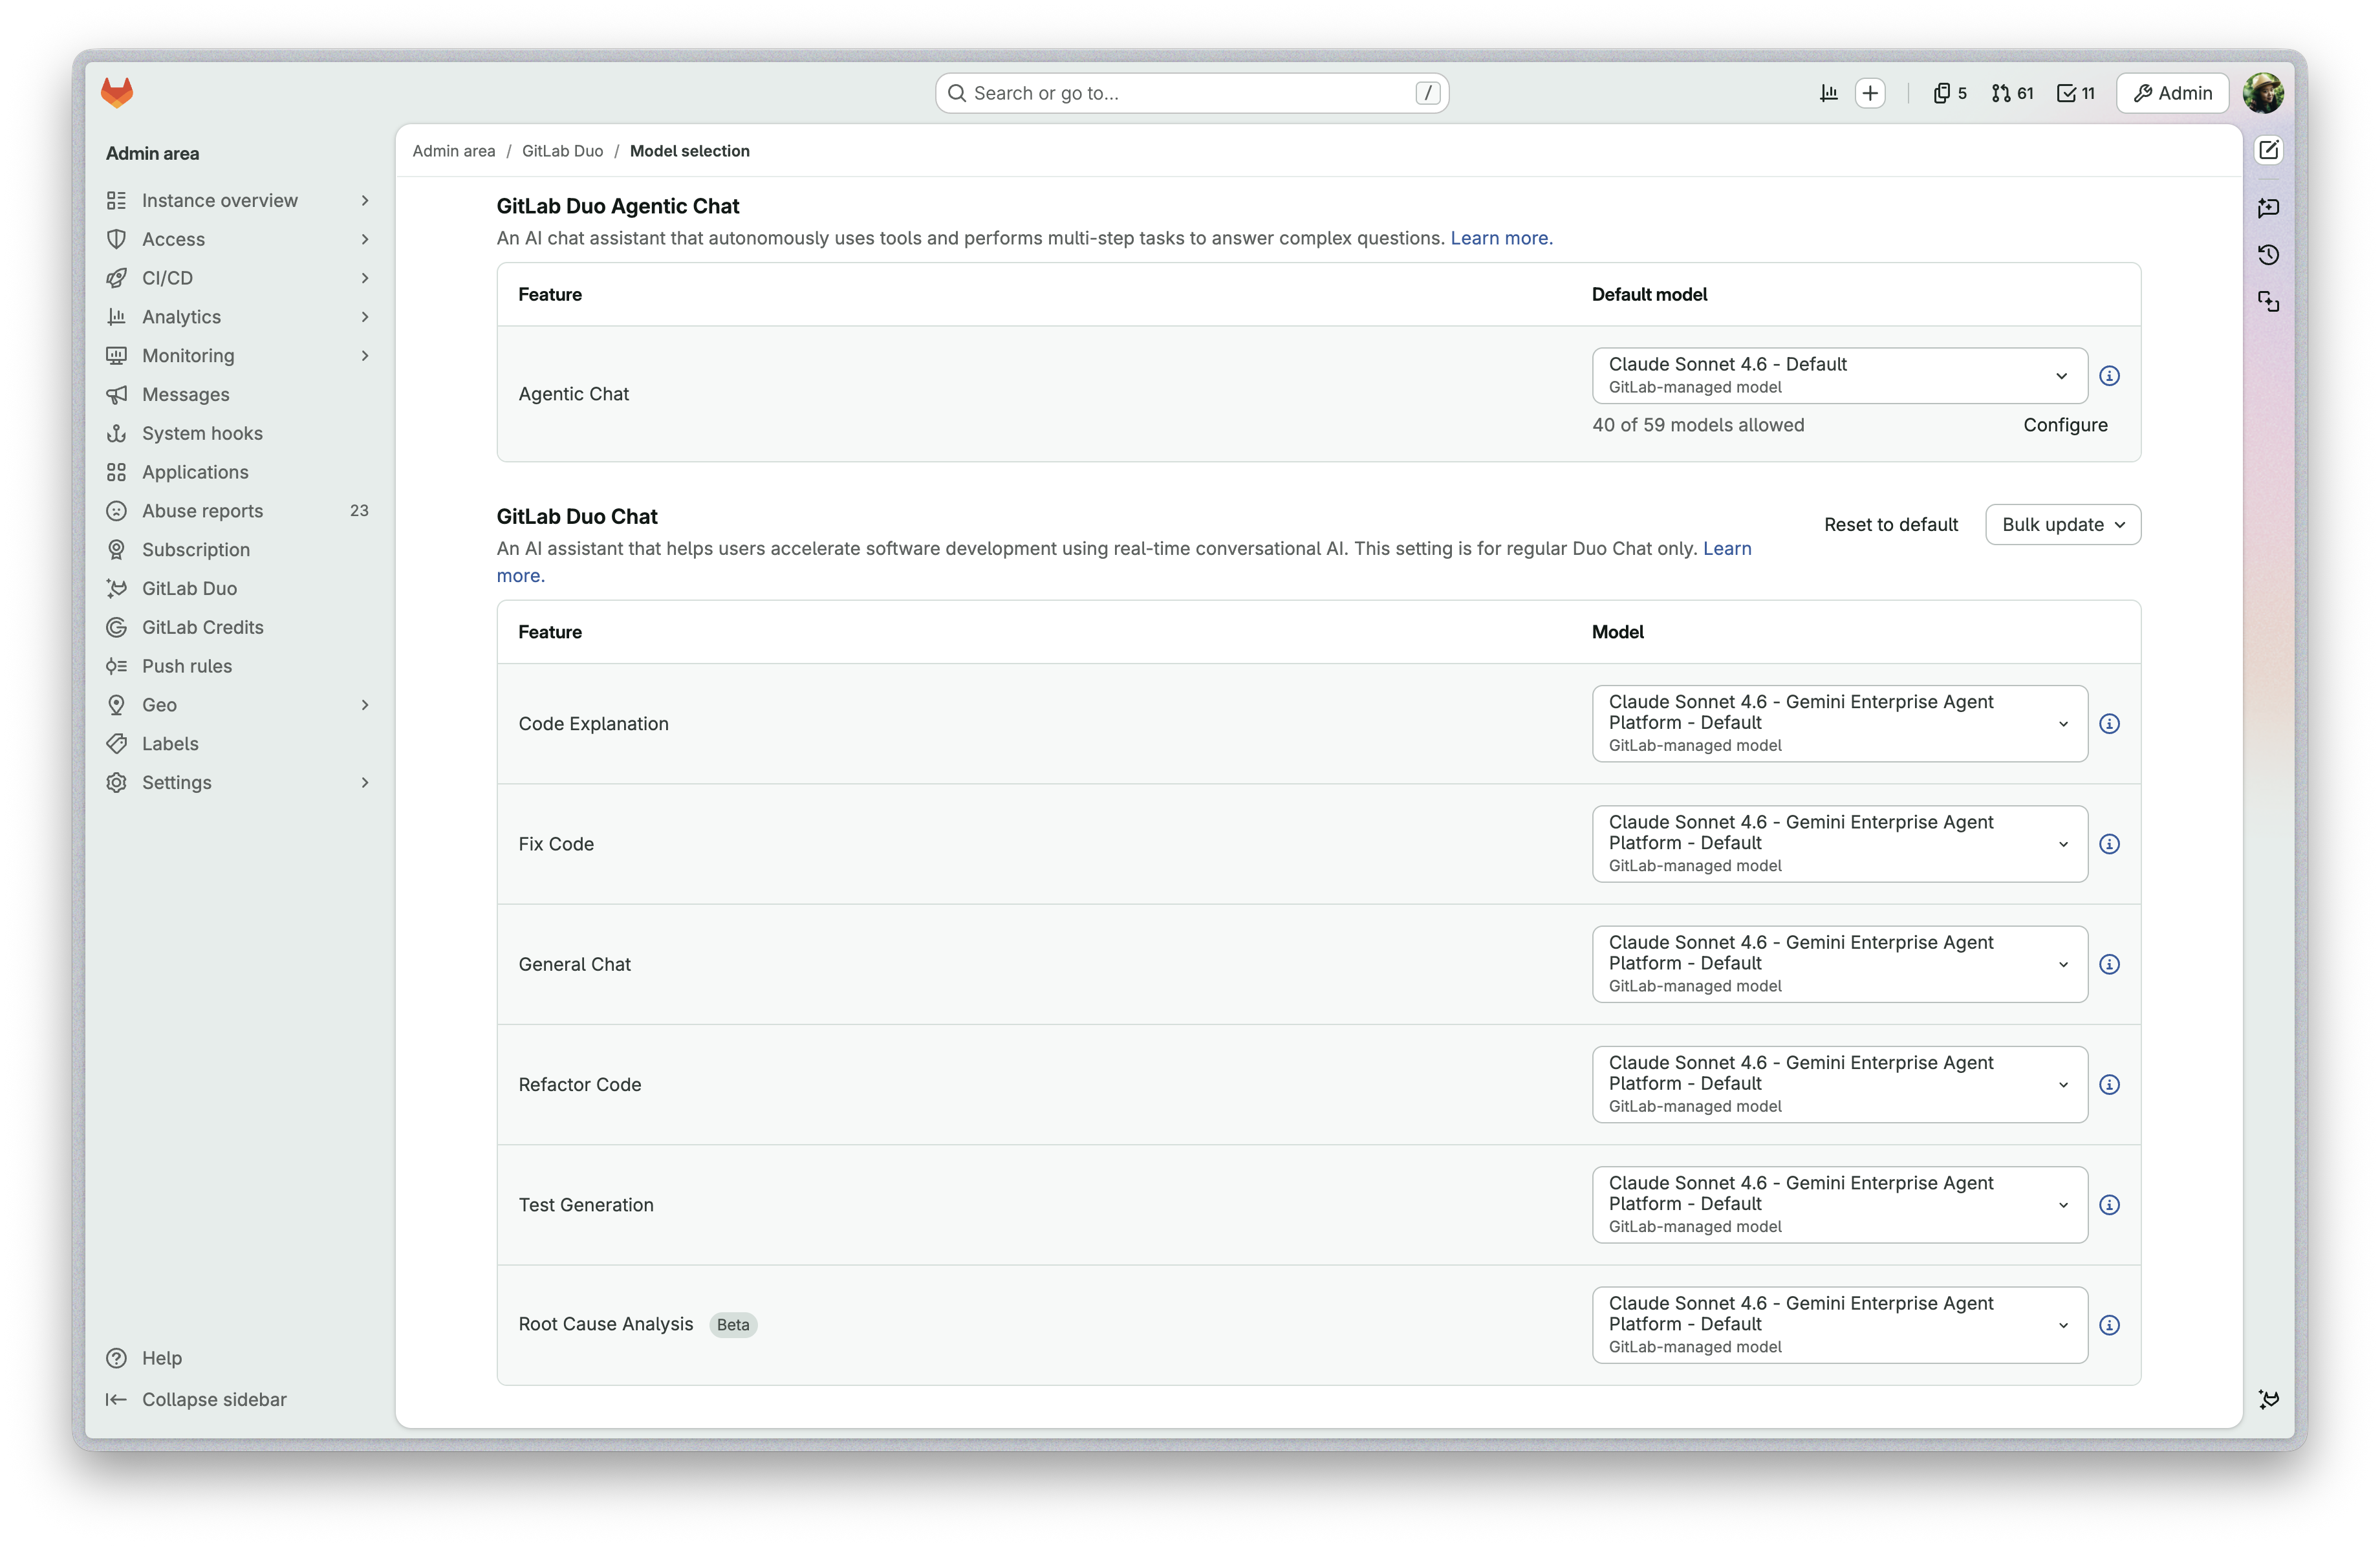The image size is (2380, 1547).
Task: Click the compose new chat icon in right rail
Action: click(x=2269, y=150)
